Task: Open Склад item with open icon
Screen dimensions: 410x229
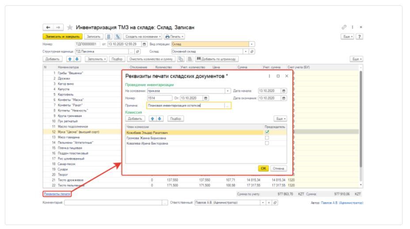Action: click(x=252, y=52)
